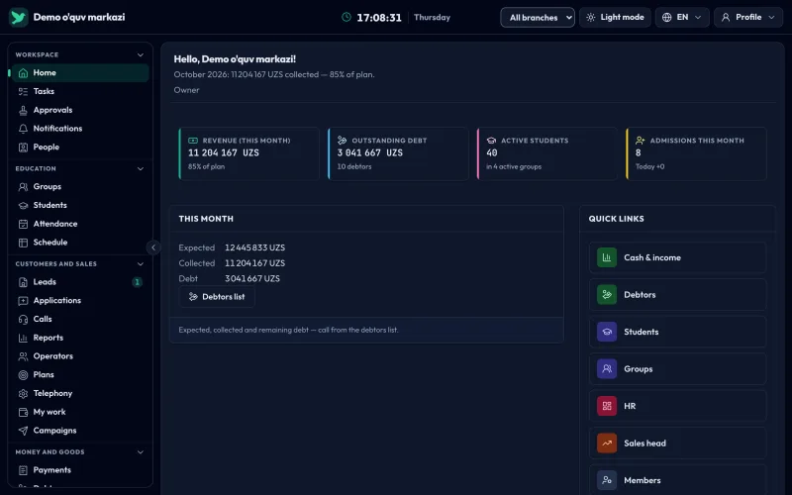Click the Admissions this month card
This screenshot has height=495, width=792.
click(696, 153)
